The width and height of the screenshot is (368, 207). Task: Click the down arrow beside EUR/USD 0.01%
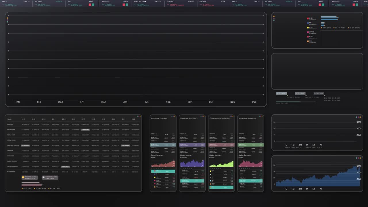(168, 5)
